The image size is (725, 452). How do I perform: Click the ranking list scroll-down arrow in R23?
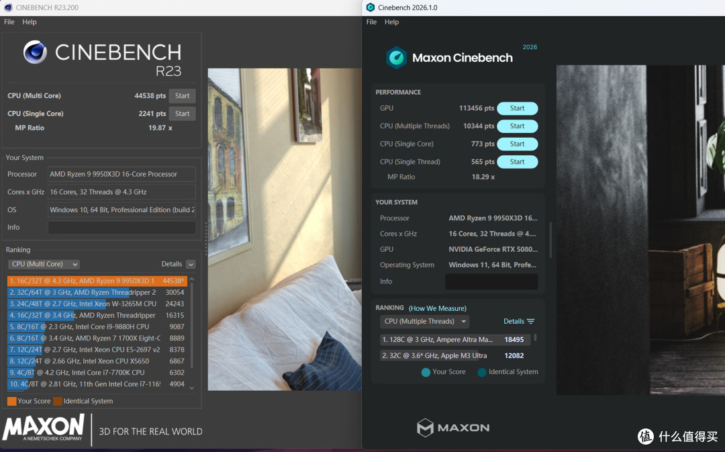(192, 388)
